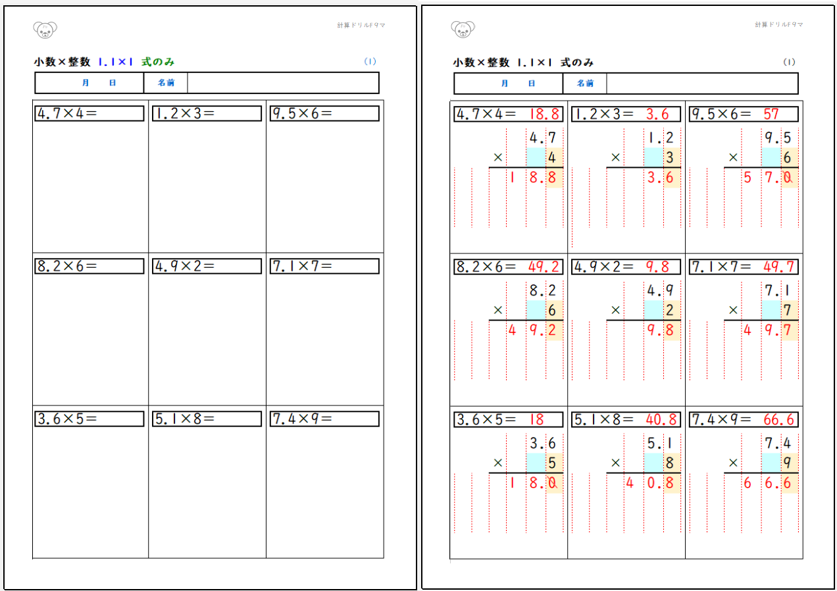Click the light blue cell in the 1.2×3 calculation

click(653, 157)
